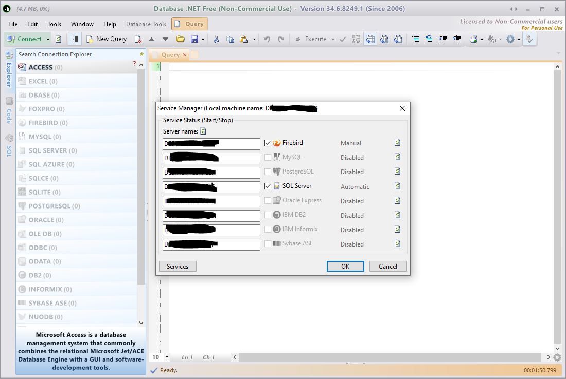The width and height of the screenshot is (566, 379).
Task: Select the results to text icon
Action: point(384,39)
